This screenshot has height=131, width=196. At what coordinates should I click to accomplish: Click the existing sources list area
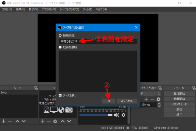click(98, 71)
